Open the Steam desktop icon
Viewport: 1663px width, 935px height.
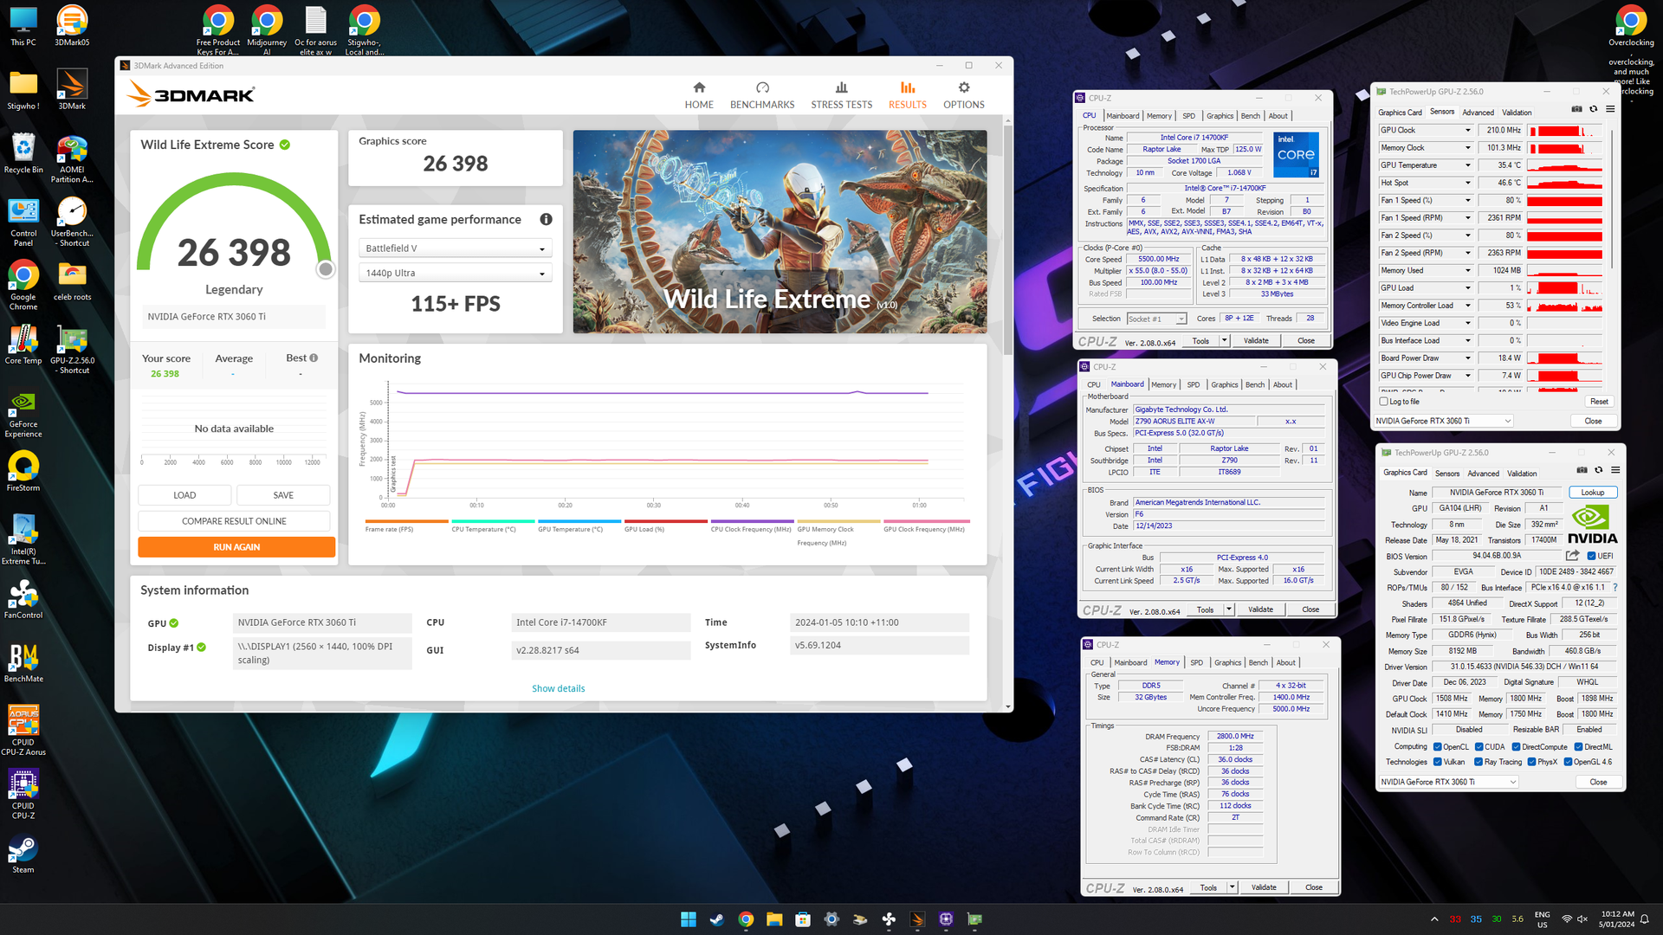[x=23, y=854]
